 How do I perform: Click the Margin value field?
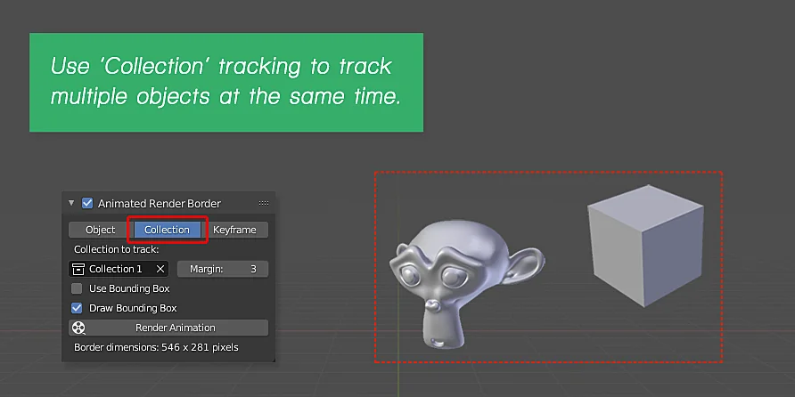tap(223, 269)
